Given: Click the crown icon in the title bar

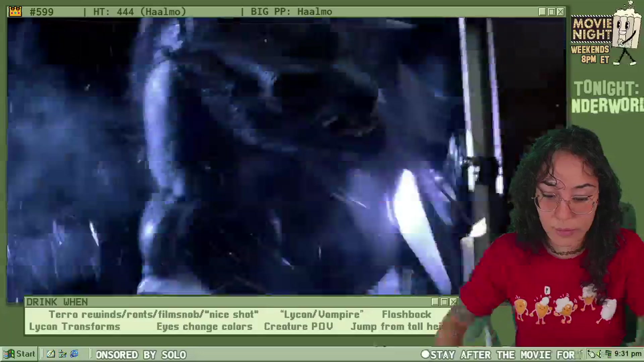Looking at the screenshot, I should pyautogui.click(x=15, y=12).
